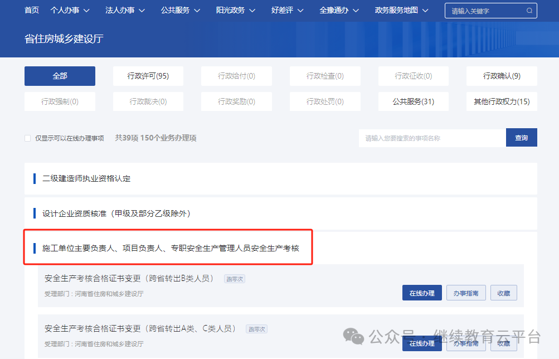
Task: Filter by 行政确认(9)
Action: 502,76
